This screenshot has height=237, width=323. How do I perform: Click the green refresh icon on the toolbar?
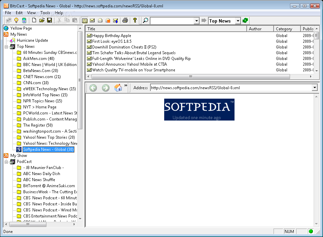pos(245,21)
